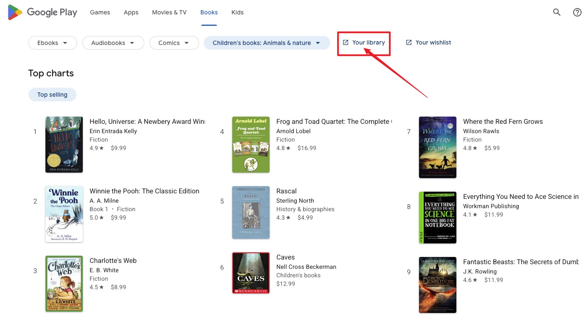Click the Where the Red Fern Grows title
The height and width of the screenshot is (321, 585).
(x=503, y=122)
